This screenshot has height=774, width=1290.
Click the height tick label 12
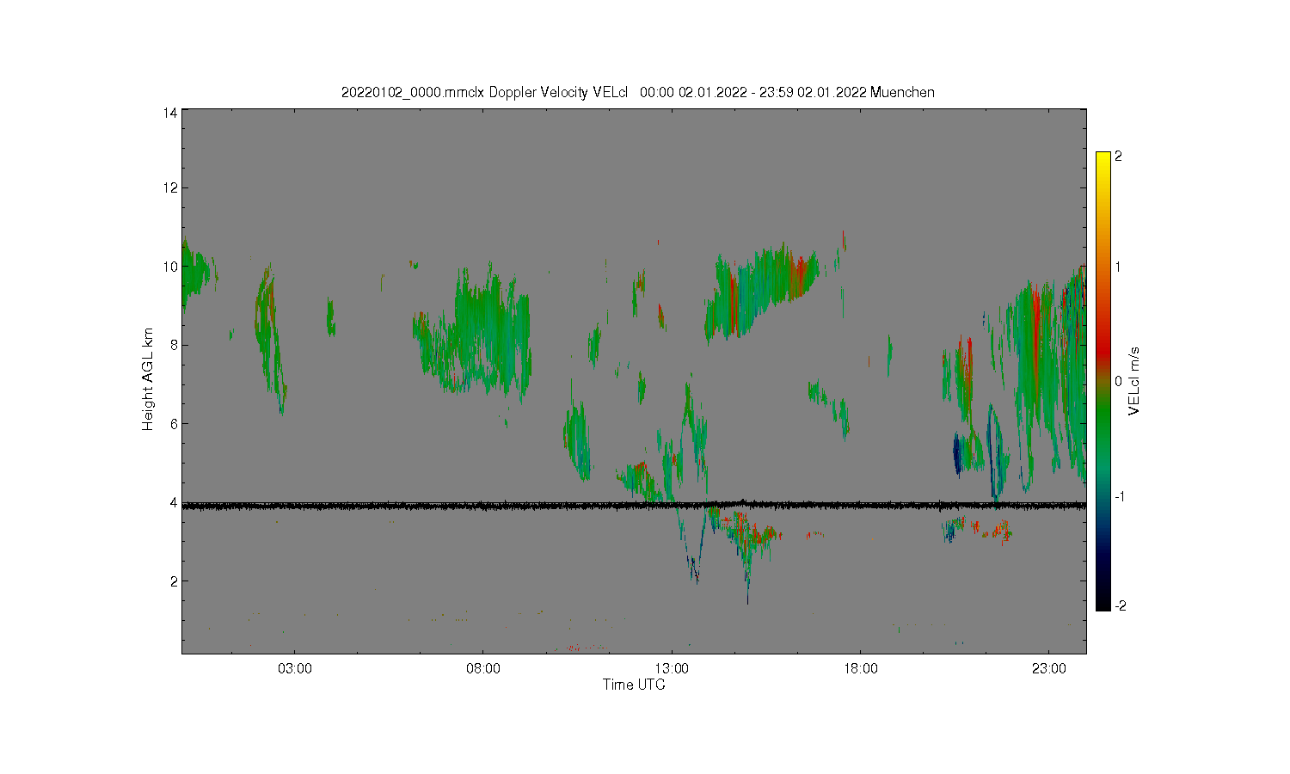170,188
